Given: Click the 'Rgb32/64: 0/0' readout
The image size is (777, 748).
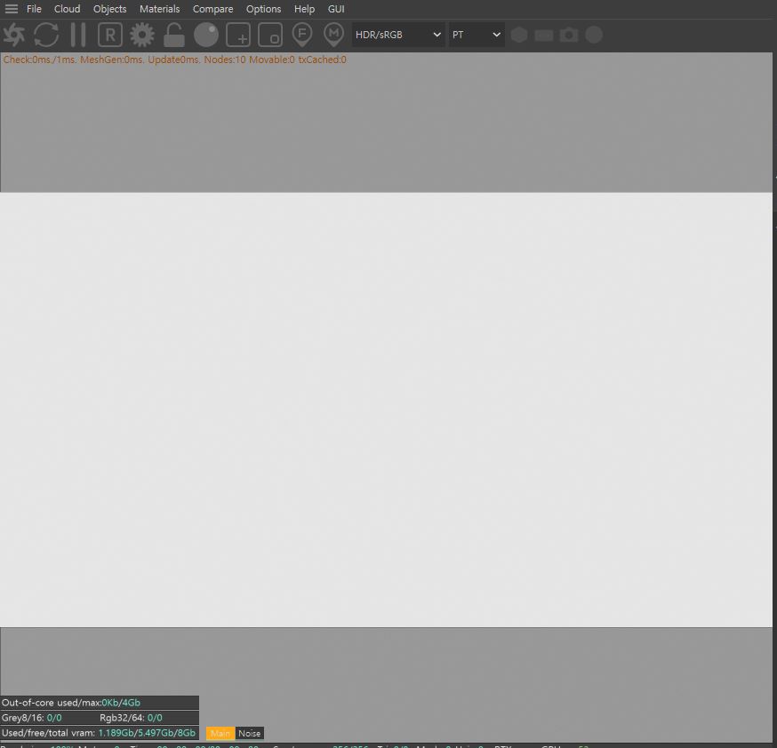Looking at the screenshot, I should coord(131,718).
